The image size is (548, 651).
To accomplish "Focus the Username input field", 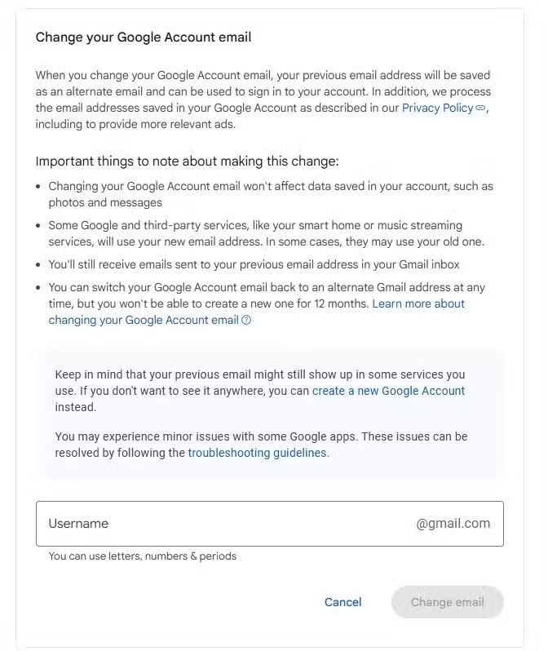I will click(220, 524).
